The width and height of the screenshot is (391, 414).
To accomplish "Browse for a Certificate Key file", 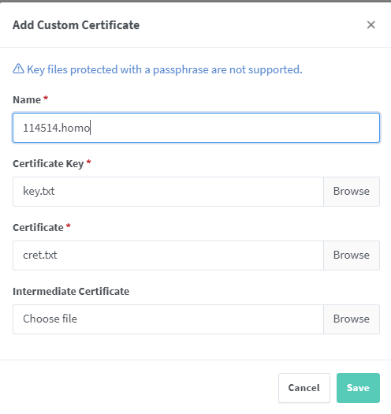I will click(352, 192).
